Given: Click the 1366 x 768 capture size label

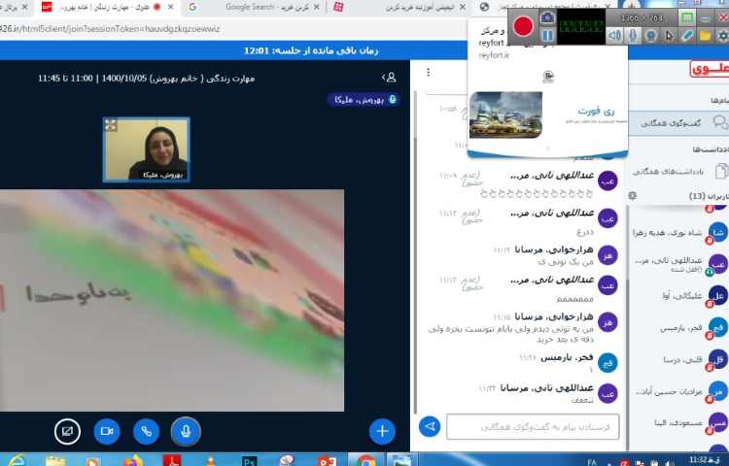Looking at the screenshot, I should 642,18.
